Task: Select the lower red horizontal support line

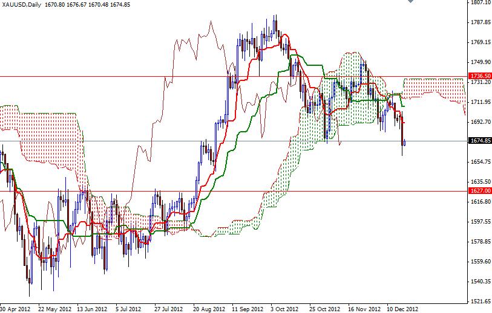Action: coord(234,191)
